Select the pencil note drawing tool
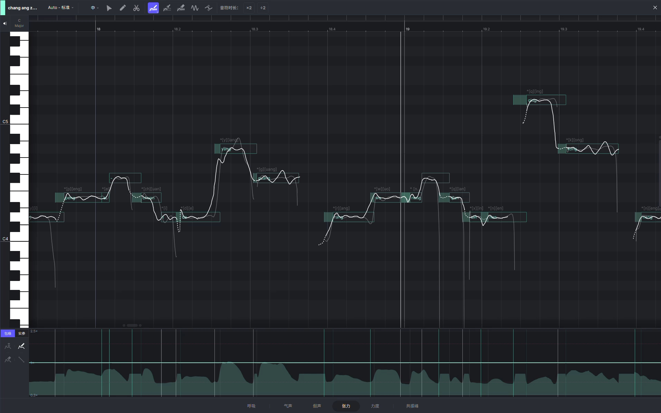 (123, 8)
